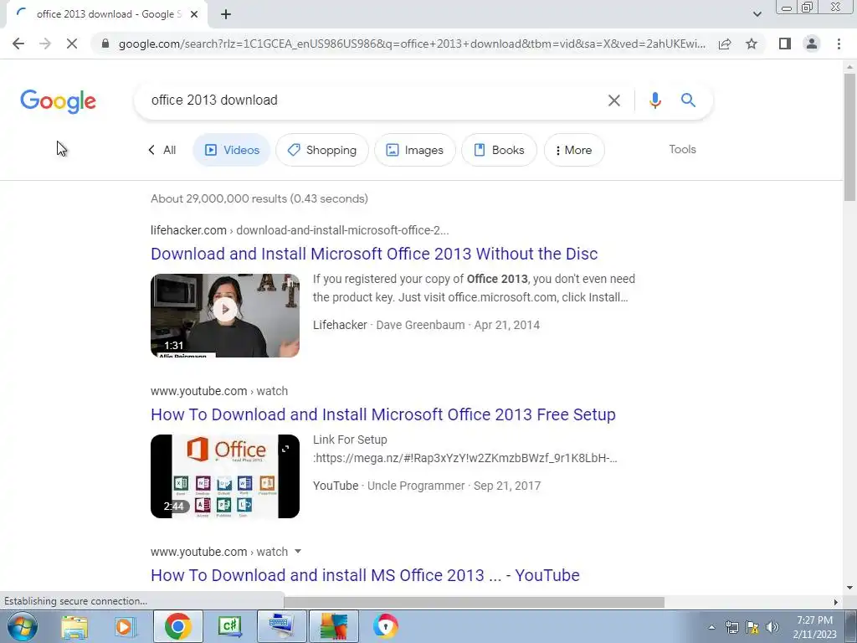Click the vertical scrollbar down arrow
Viewport: 857px width, 643px height.
[849, 588]
